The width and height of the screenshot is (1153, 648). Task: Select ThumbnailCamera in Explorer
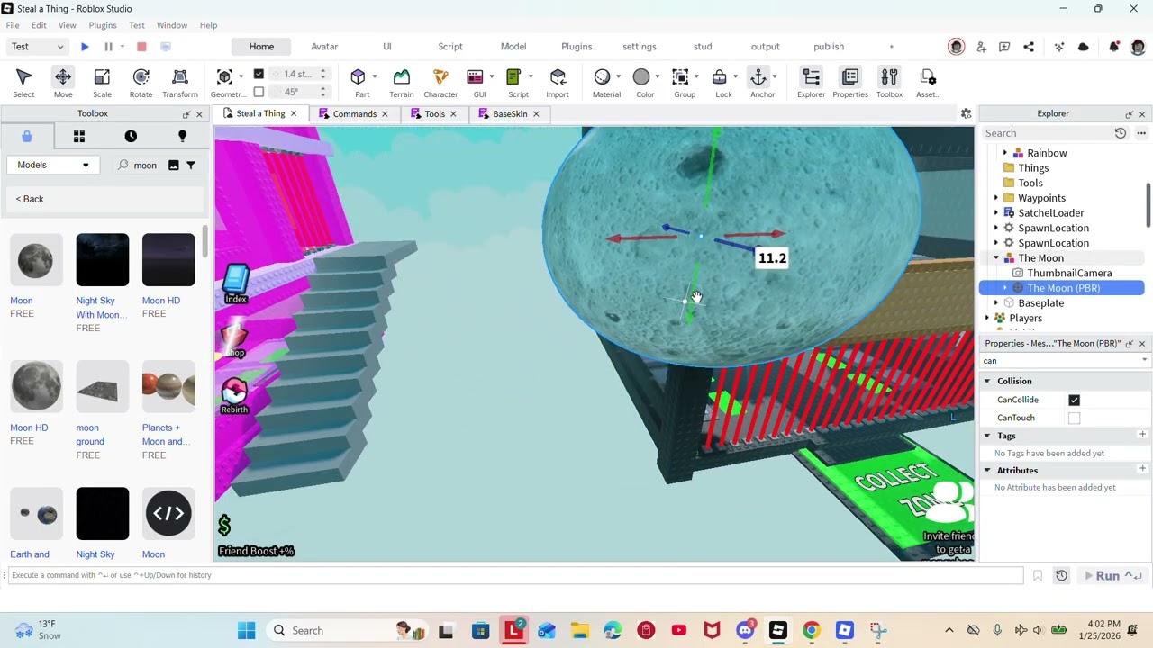(x=1068, y=273)
